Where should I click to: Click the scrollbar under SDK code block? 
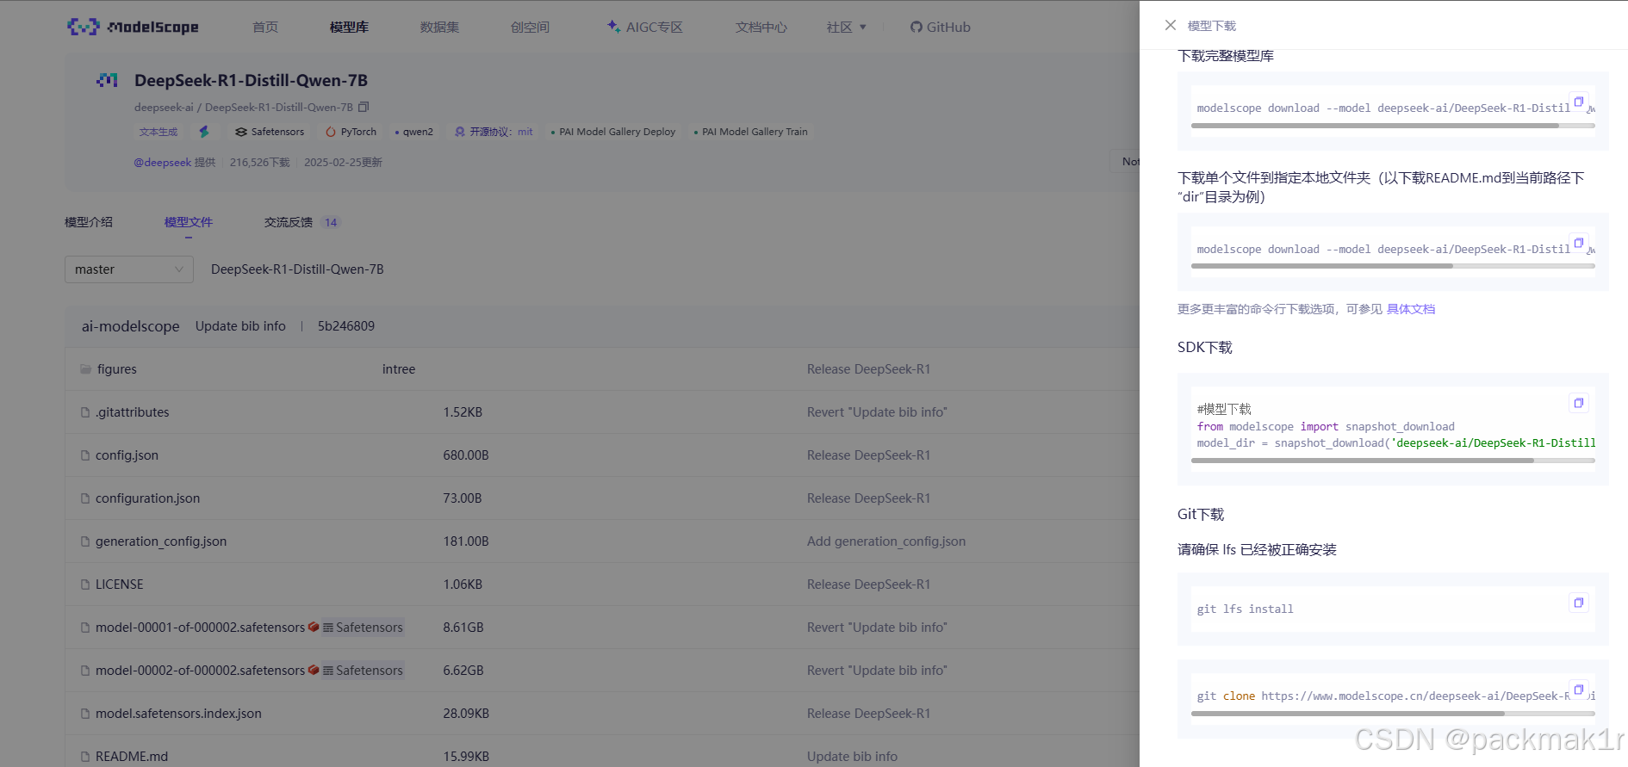pyautogui.click(x=1363, y=461)
